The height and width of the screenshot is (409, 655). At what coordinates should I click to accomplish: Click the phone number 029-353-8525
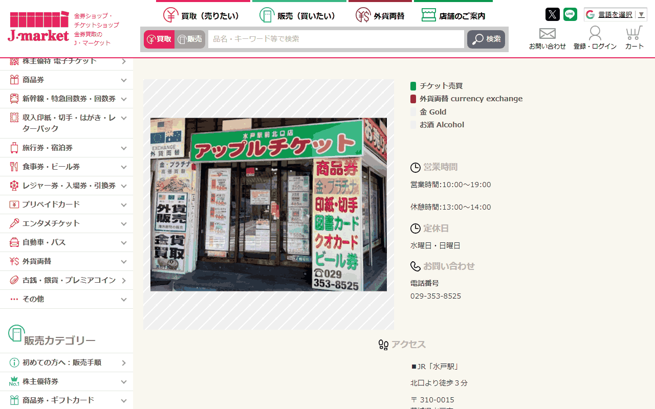[435, 296]
